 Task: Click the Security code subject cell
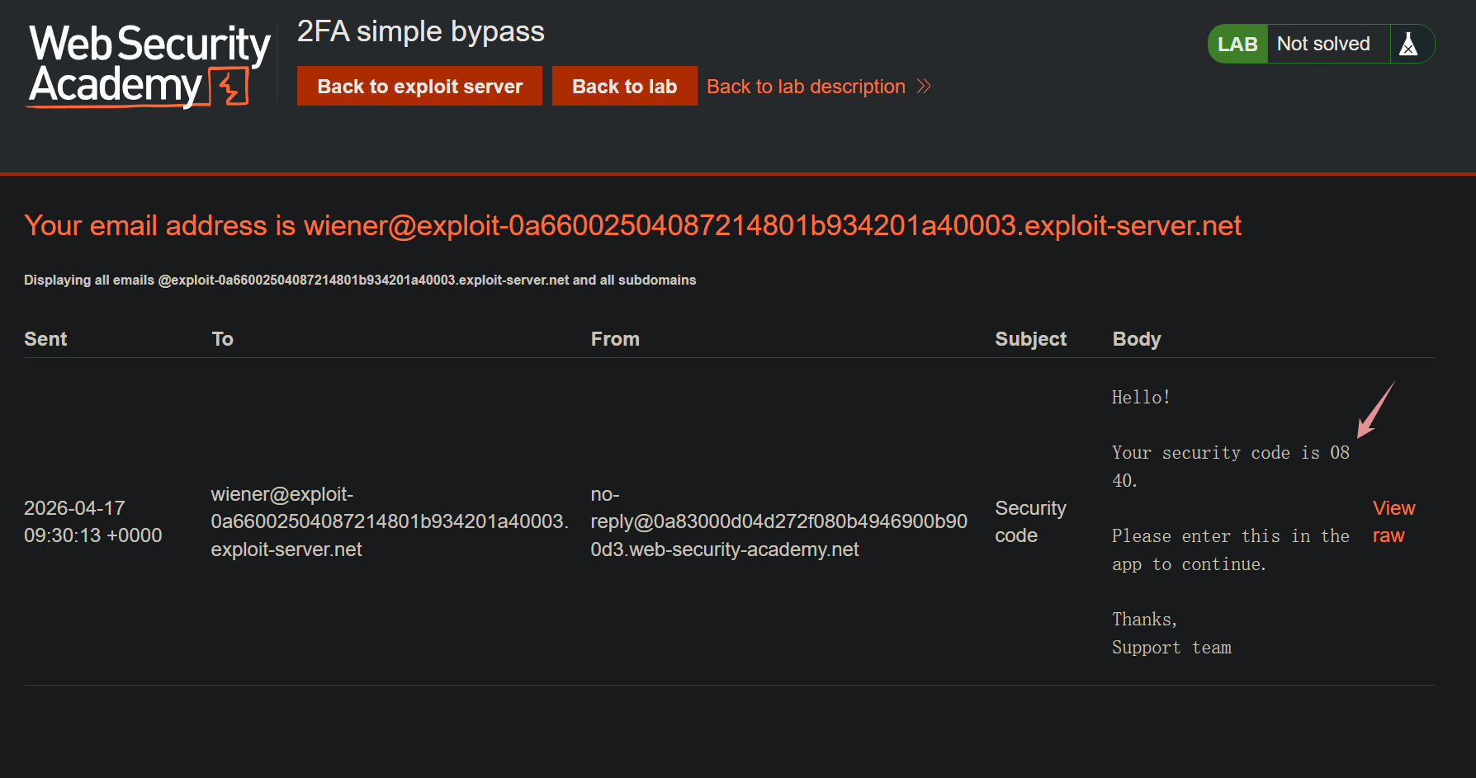(x=1030, y=521)
